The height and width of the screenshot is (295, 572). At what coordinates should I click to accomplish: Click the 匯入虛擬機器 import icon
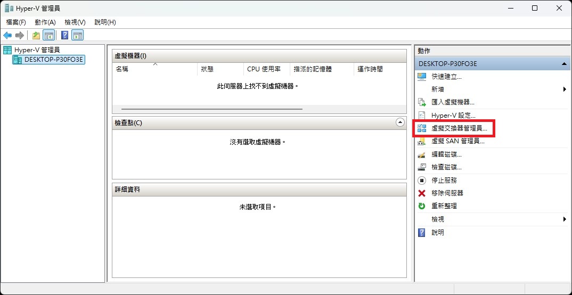tap(422, 102)
